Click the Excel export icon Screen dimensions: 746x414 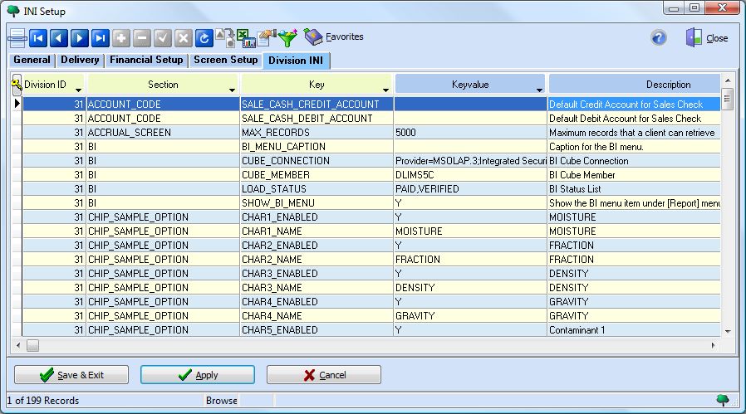pos(246,38)
